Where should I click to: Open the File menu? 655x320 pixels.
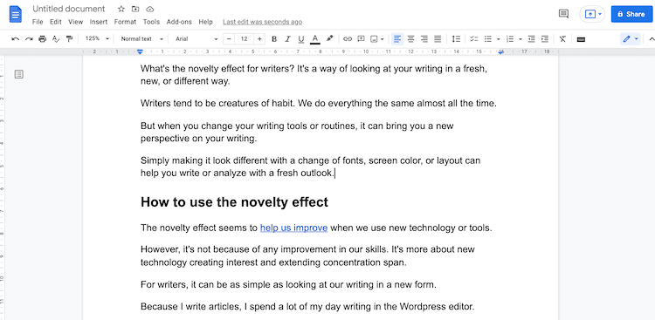pyautogui.click(x=38, y=22)
